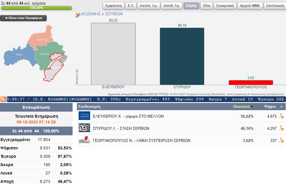Image resolution: width=286 pixels, height=184 pixels.
Task: Toggle the Εμφάνιση button
Action: [x=113, y=6]
